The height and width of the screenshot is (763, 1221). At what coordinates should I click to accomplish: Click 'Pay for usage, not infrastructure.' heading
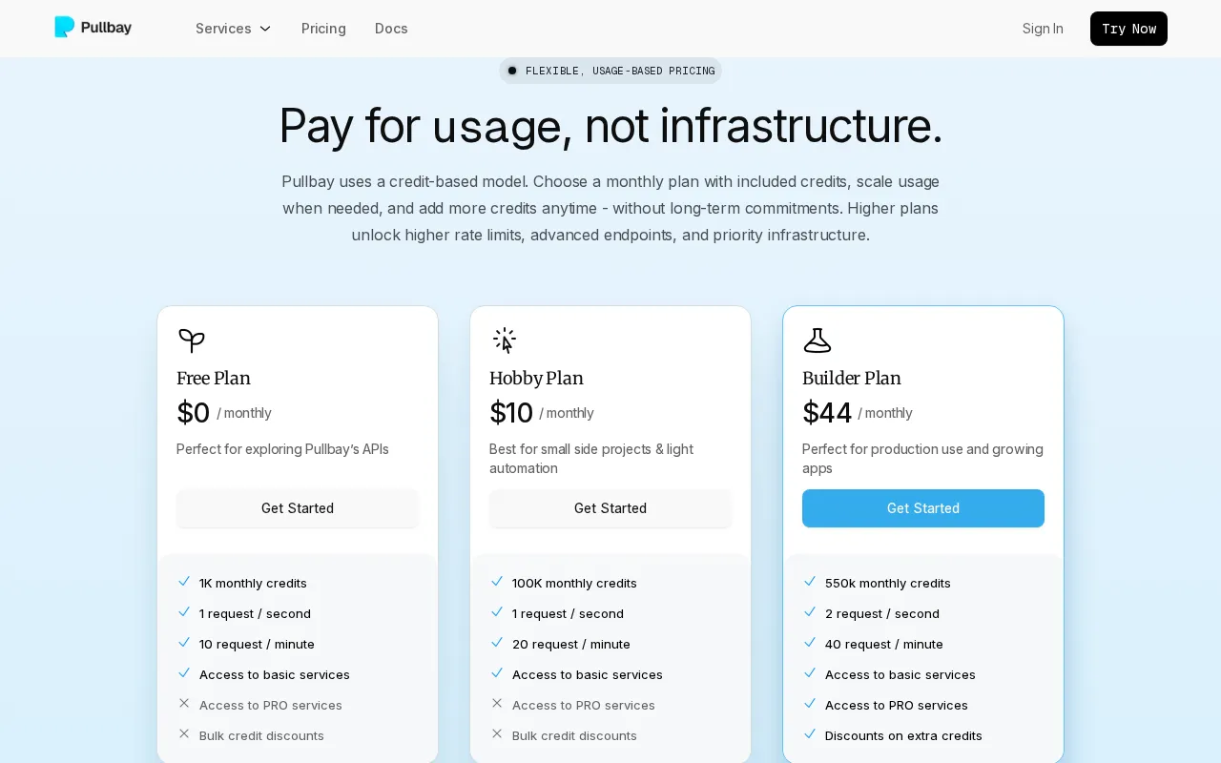click(x=610, y=125)
